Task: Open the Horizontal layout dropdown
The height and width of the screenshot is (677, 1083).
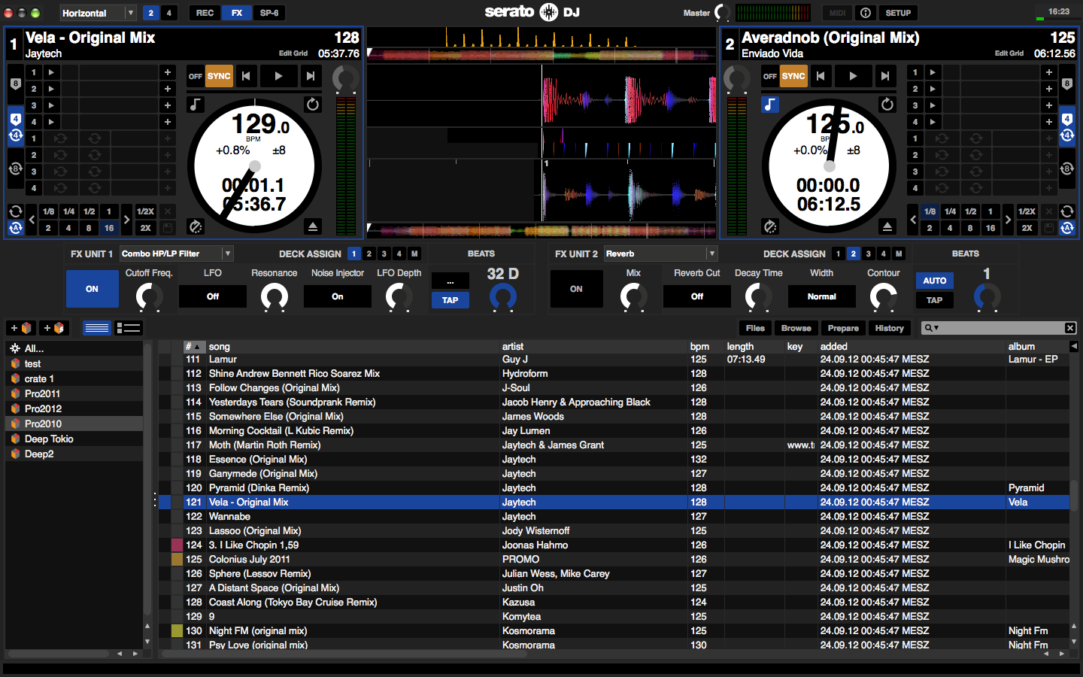Action: pyautogui.click(x=98, y=13)
